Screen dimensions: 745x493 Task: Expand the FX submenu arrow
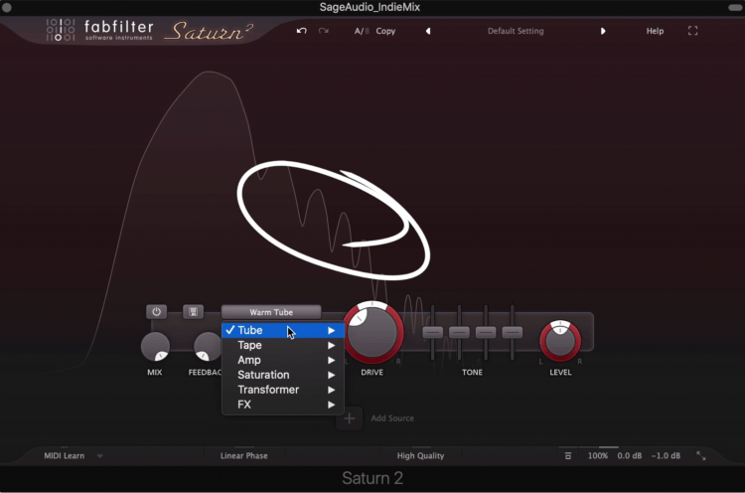click(x=331, y=405)
